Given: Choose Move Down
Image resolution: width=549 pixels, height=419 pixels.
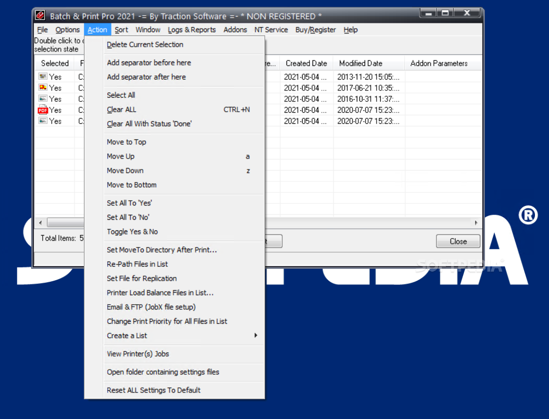Looking at the screenshot, I should (174, 171).
